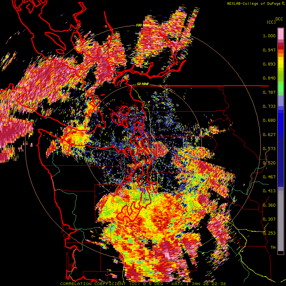Click the 22:38 timestamp in the footer
This screenshot has height=286, width=286.
[x=219, y=284]
